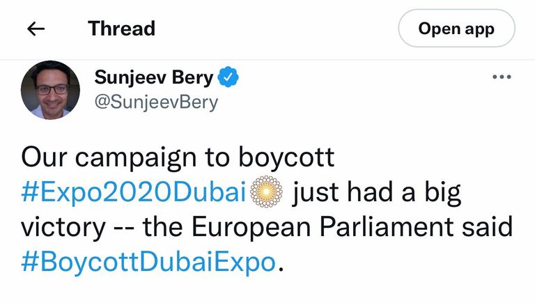Click the Expo 2020 logo emoji
This screenshot has width=535, height=303.
(x=267, y=193)
